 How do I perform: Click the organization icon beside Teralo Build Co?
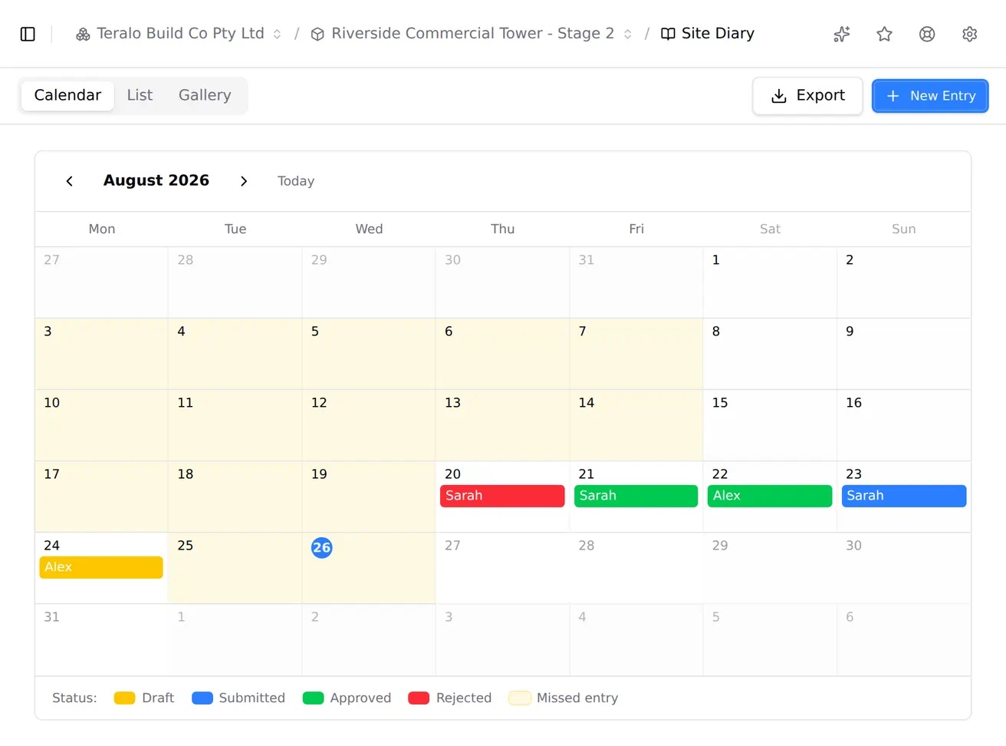click(x=83, y=34)
